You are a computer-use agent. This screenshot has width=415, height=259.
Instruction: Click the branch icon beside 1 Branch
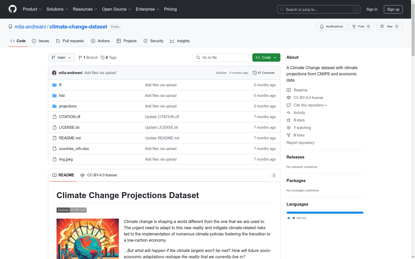coord(80,57)
